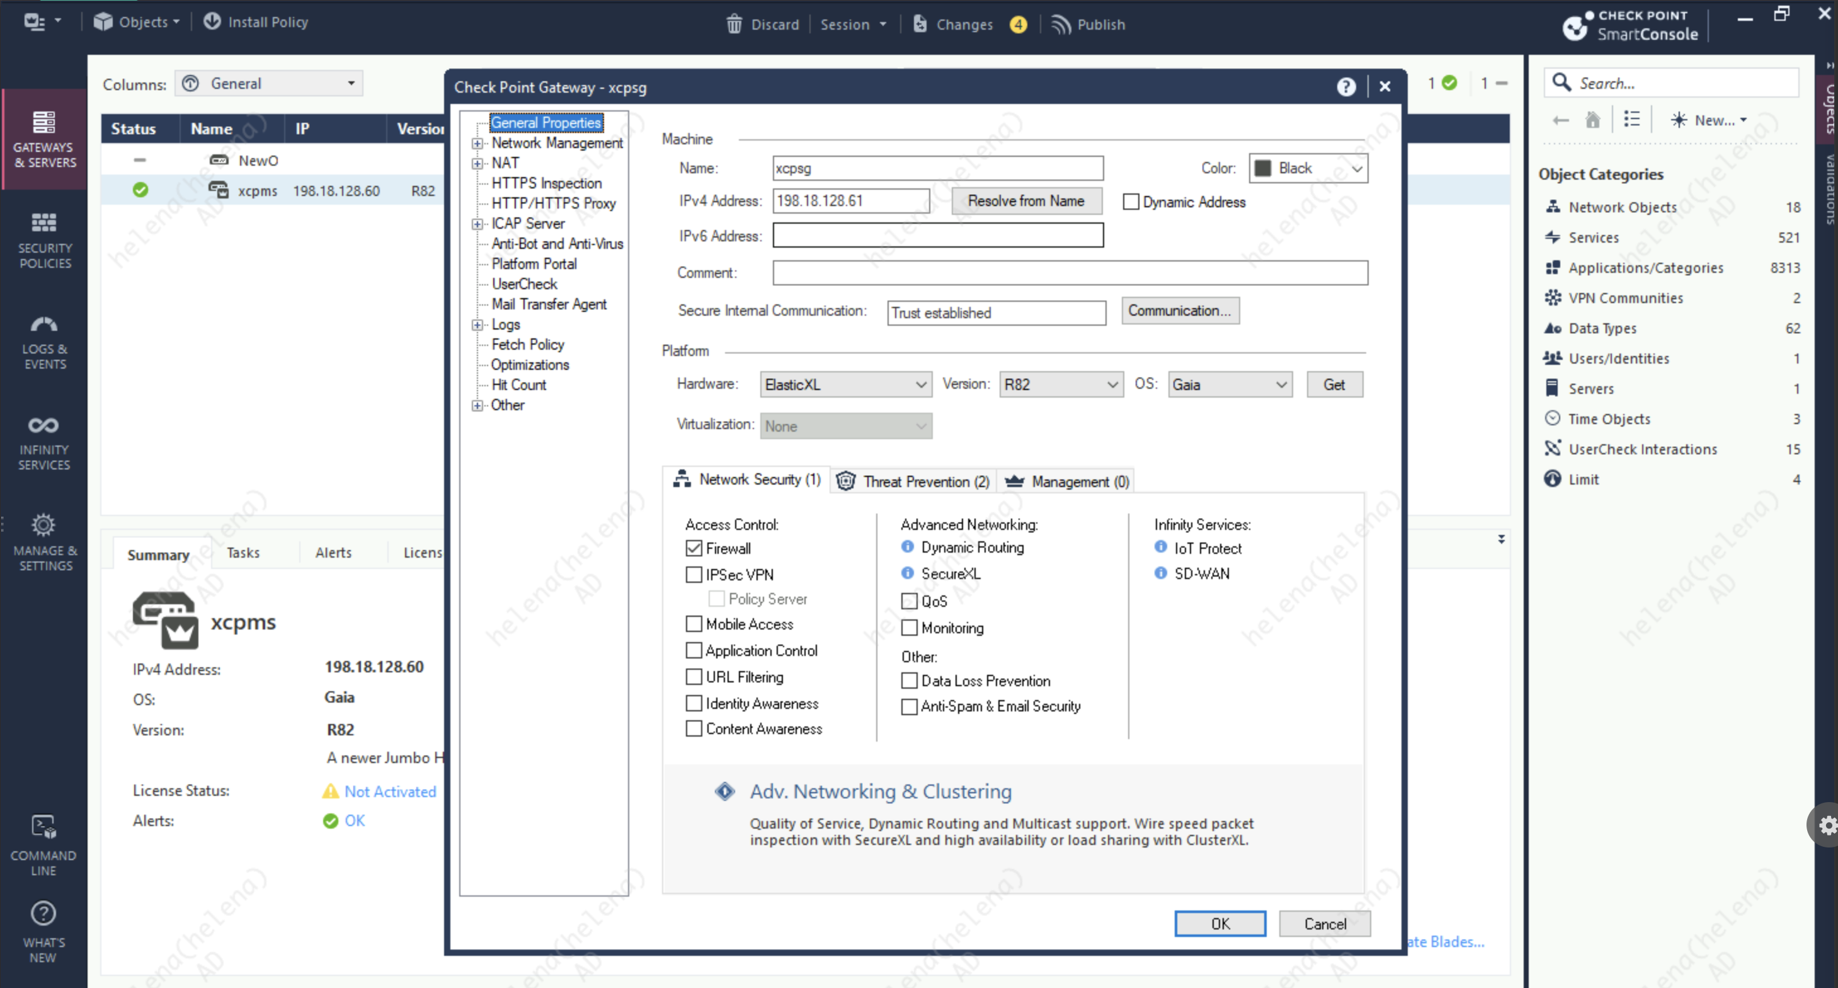The image size is (1838, 988).
Task: Switch to the Threat Prevention tab
Action: [913, 482]
